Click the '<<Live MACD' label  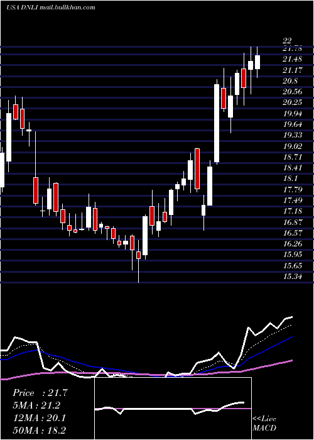tap(264, 424)
